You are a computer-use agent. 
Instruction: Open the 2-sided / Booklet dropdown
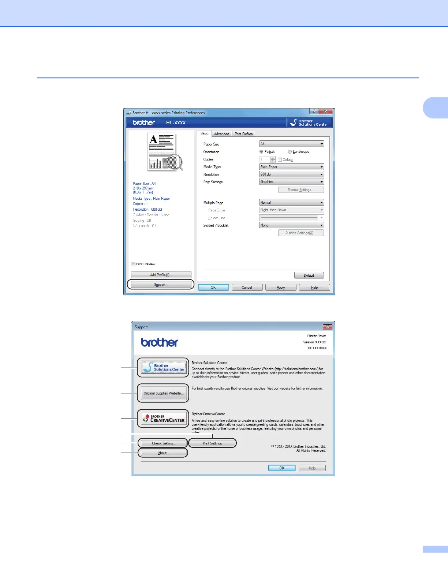pos(291,225)
